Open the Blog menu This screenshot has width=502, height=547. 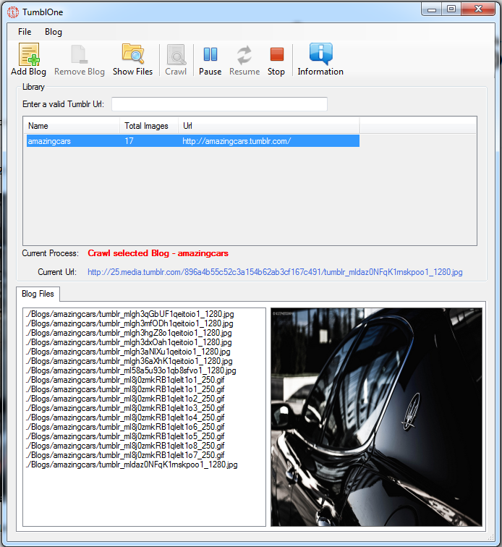(x=54, y=32)
